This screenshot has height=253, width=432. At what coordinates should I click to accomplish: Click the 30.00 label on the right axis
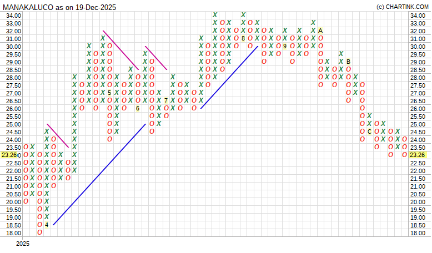[x=418, y=47]
